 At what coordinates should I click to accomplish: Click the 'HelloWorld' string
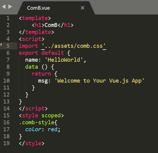coord(64,60)
